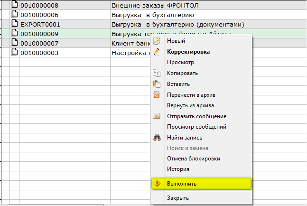
Task: Select the code cell 0010000007
Action: 39,43
